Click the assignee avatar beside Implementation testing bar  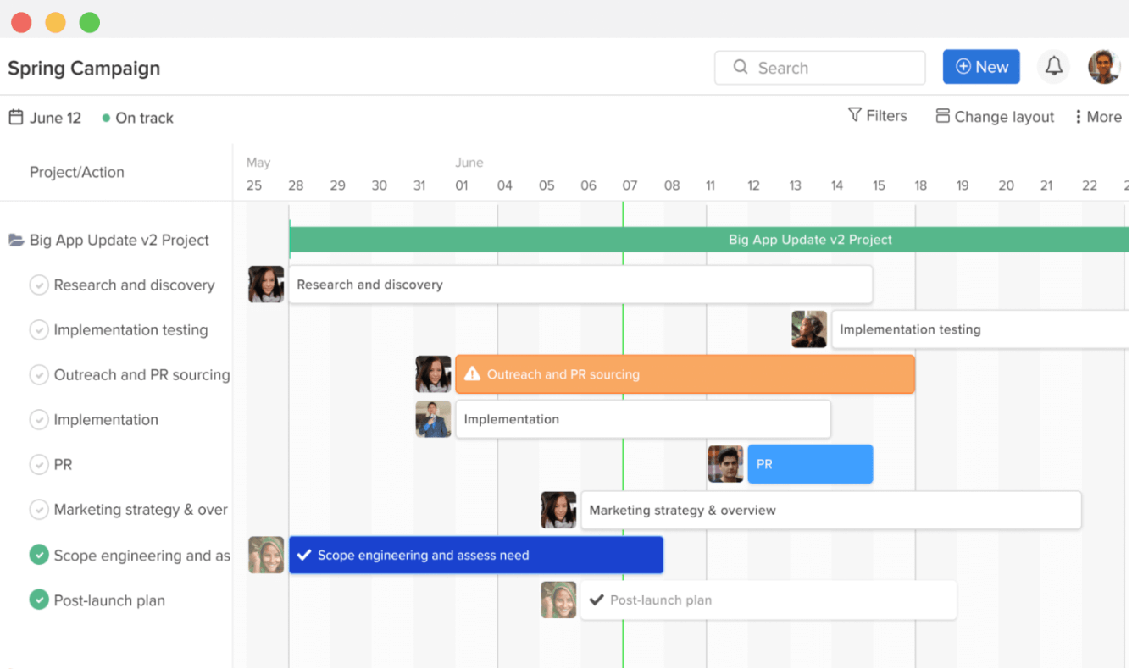809,329
